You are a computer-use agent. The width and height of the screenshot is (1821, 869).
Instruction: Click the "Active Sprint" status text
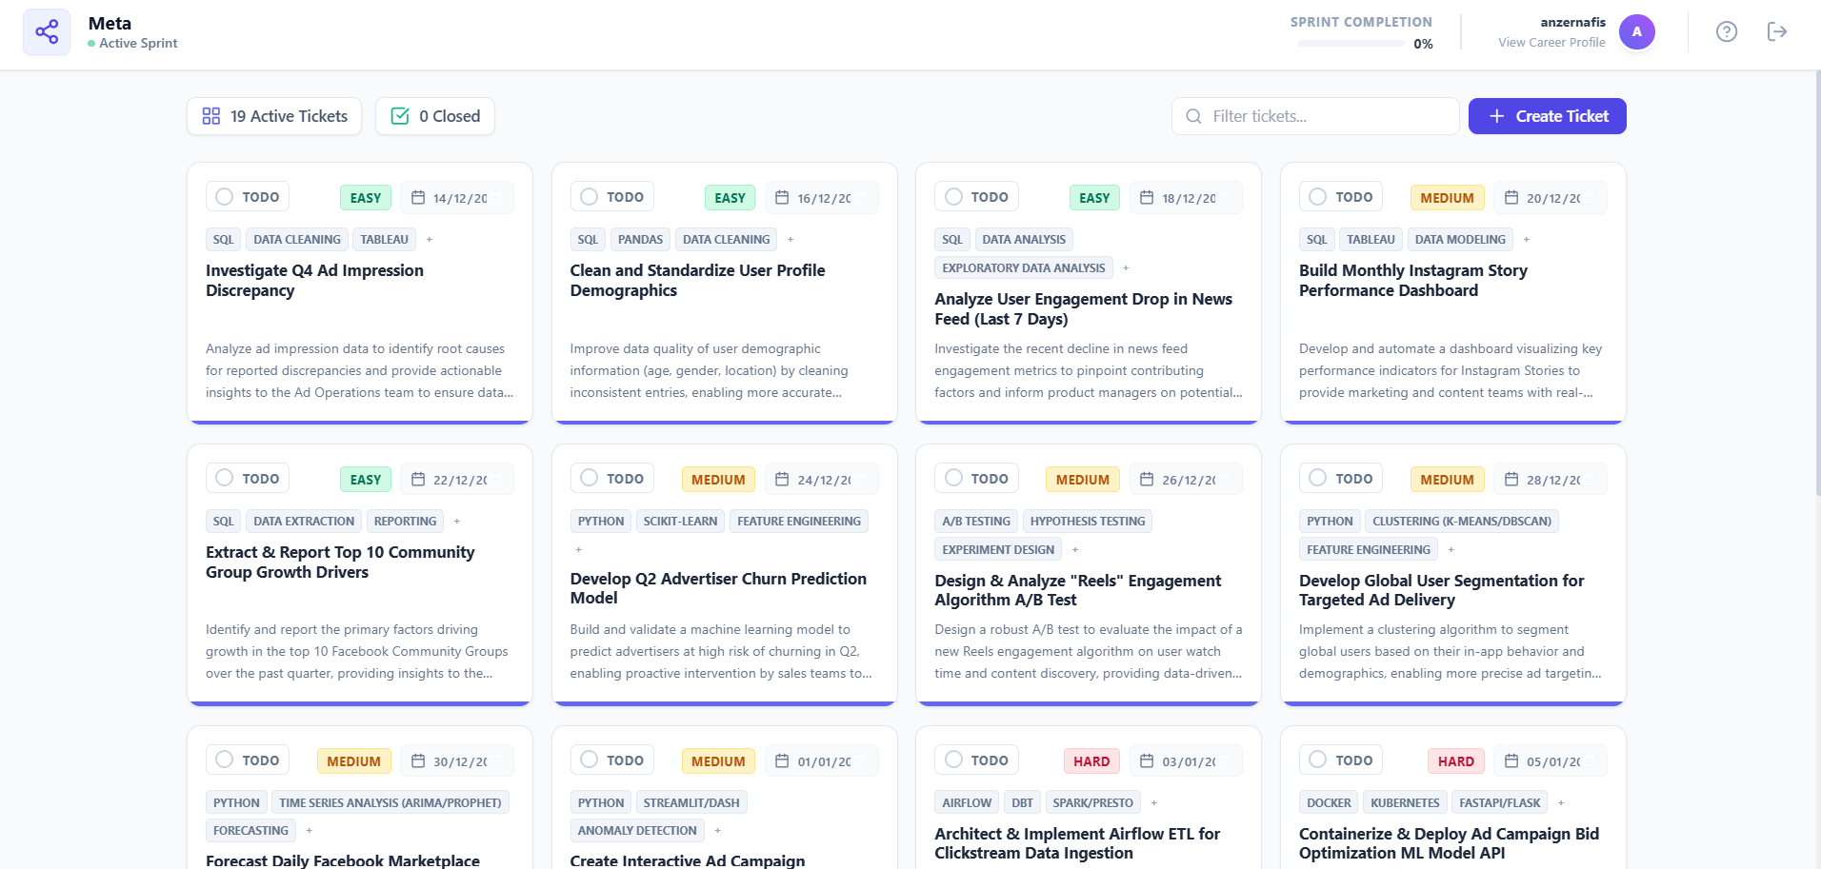click(x=138, y=43)
